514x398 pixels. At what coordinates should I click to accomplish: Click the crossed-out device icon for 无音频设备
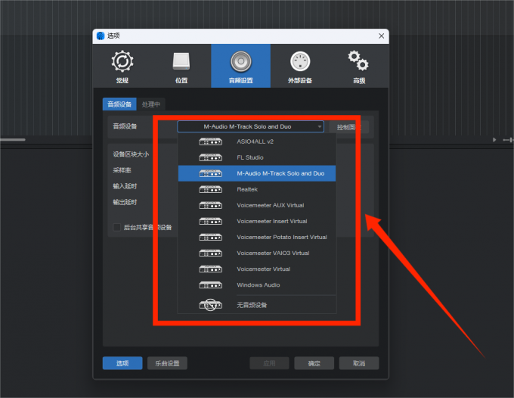pos(210,305)
